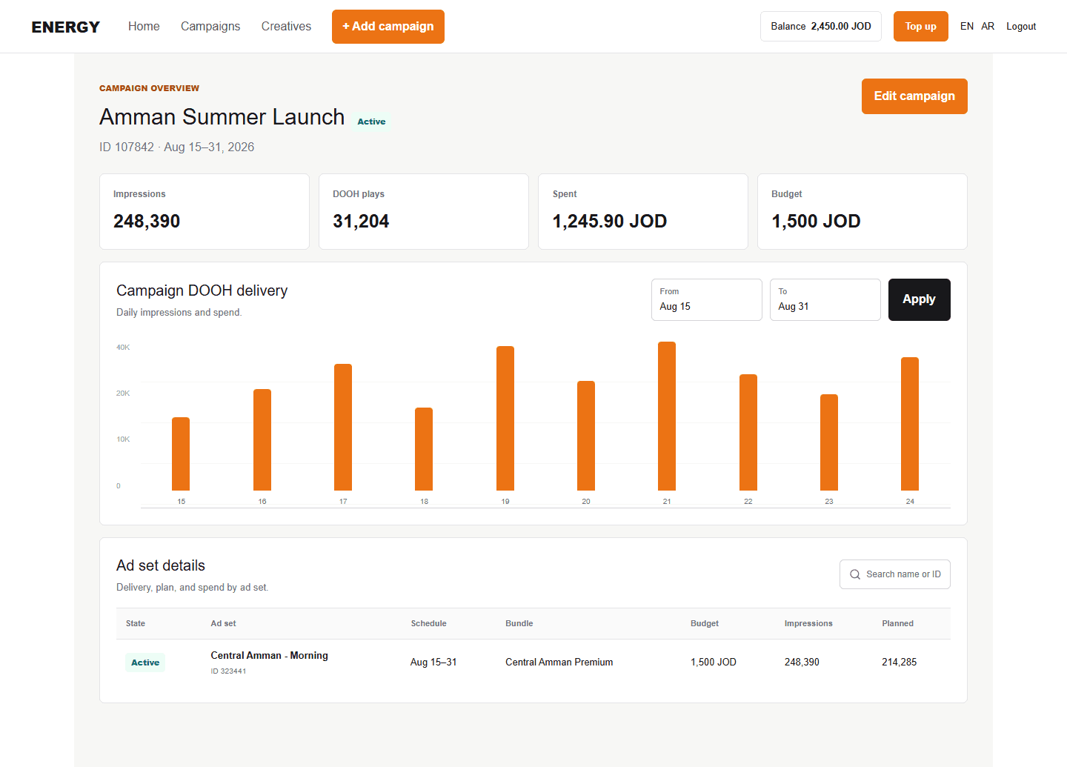Click the Impressions column header in table

808,623
